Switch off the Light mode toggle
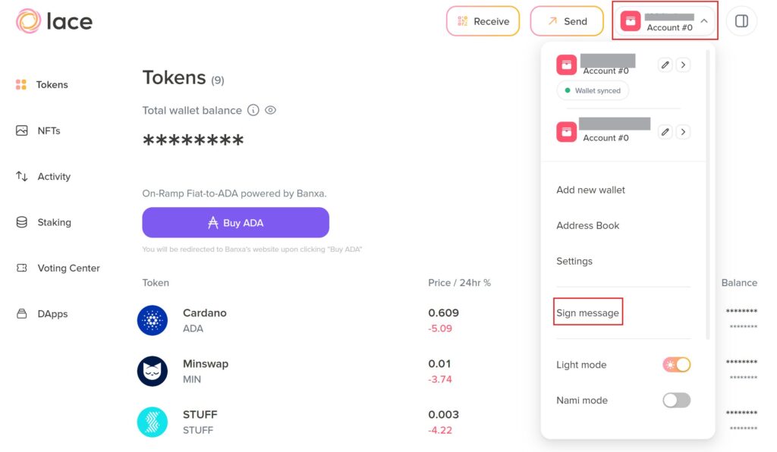The width and height of the screenshot is (777, 452). (676, 365)
